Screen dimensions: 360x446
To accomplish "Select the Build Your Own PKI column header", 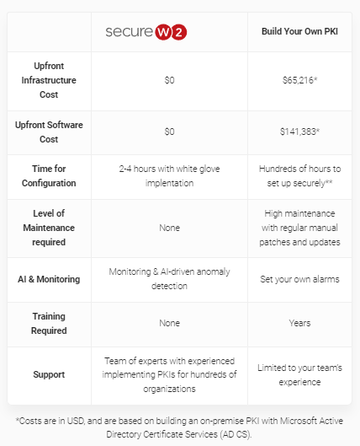I will [299, 31].
